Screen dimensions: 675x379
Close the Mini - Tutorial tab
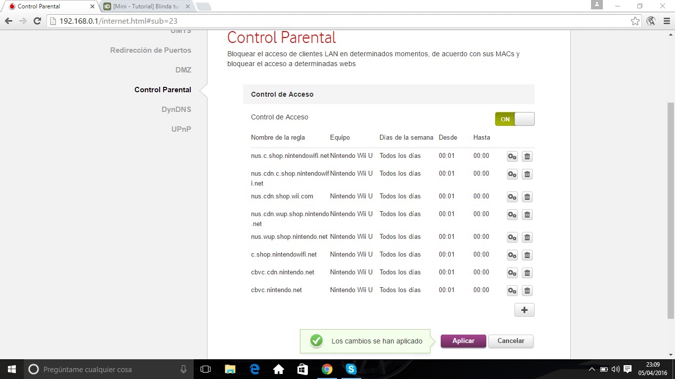187,6
